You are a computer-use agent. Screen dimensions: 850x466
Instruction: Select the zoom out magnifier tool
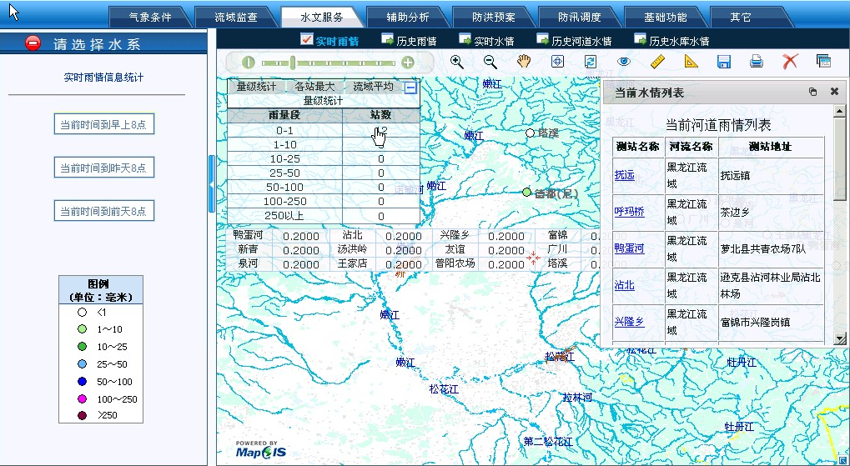[490, 62]
